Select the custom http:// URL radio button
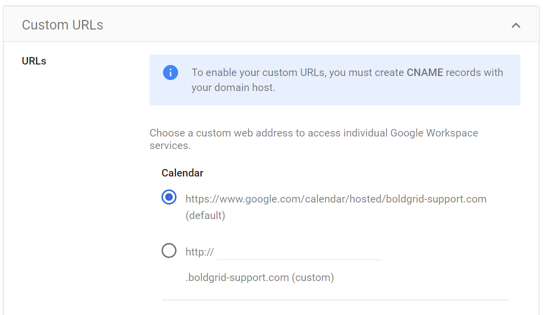Screen dimensions: 543x315 click(169, 250)
